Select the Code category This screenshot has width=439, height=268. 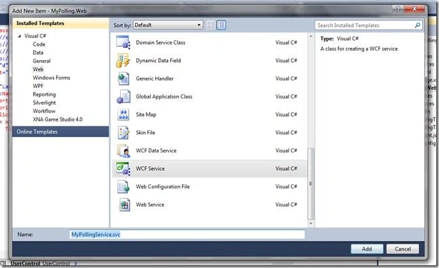pos(39,44)
